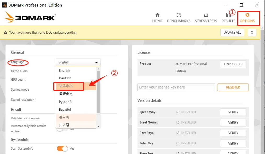Toggle the Scan SystemInfo switch
Viewport: 265px width, 154px height.
[x=62, y=149]
